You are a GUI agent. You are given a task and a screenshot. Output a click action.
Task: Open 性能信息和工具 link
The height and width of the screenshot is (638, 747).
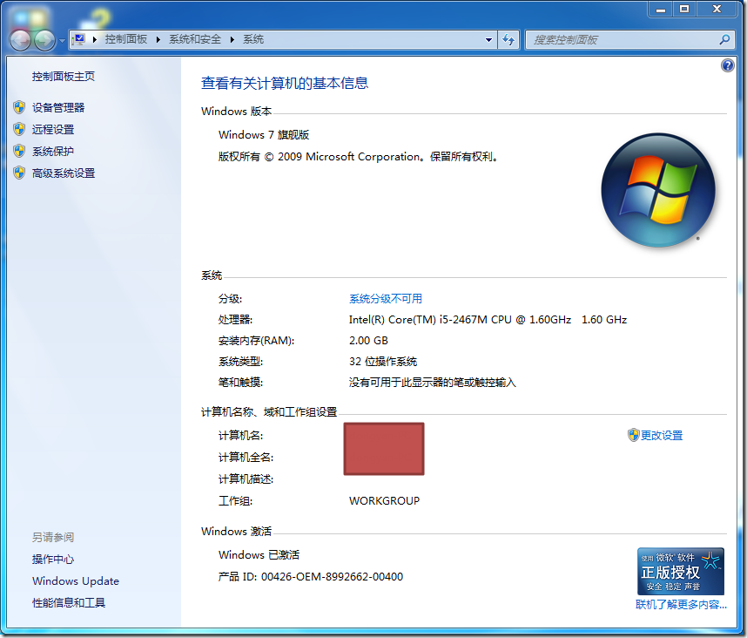coord(69,603)
